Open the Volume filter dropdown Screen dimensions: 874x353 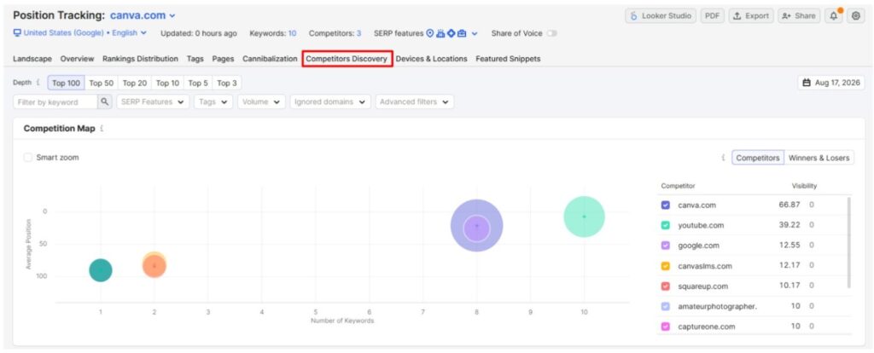[x=261, y=101]
